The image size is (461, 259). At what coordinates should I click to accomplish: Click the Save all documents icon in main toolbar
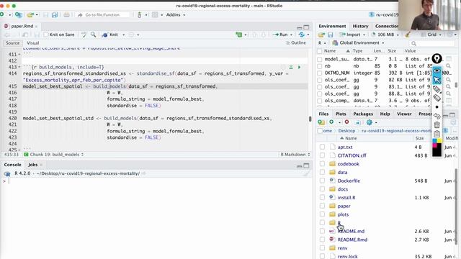tap(55, 14)
